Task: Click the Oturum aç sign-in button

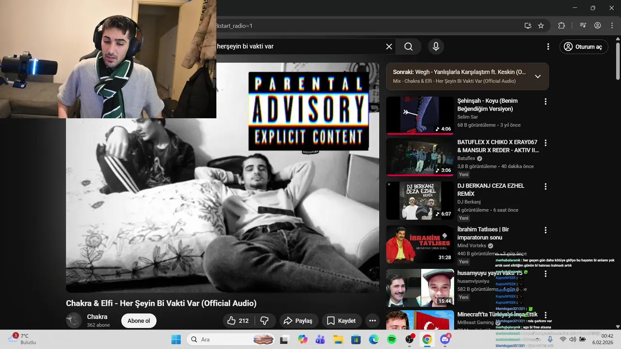Action: pos(584,47)
